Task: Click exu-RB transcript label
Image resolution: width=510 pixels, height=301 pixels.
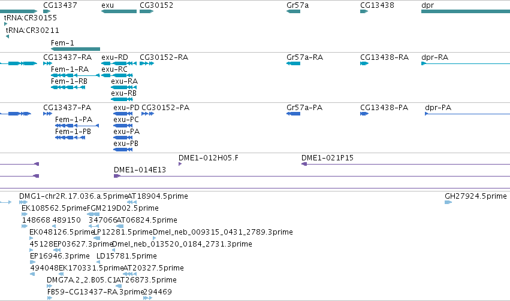Action: (x=123, y=93)
